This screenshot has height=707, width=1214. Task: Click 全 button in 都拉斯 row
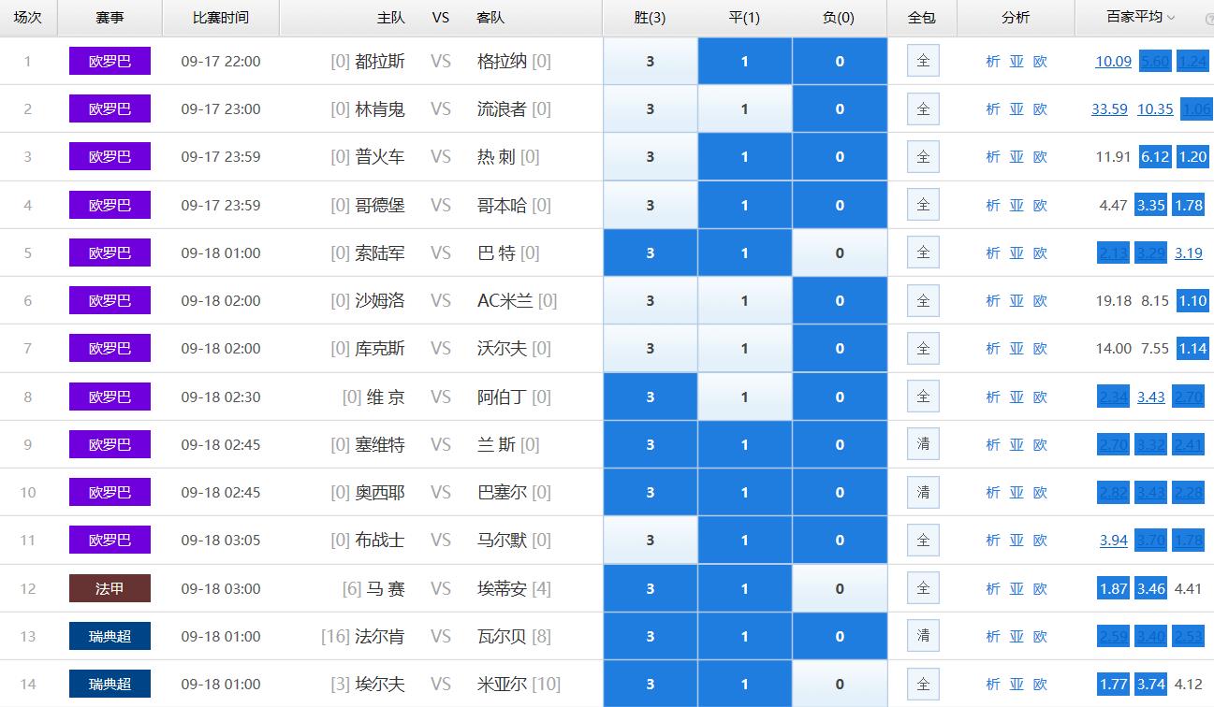pyautogui.click(x=923, y=61)
